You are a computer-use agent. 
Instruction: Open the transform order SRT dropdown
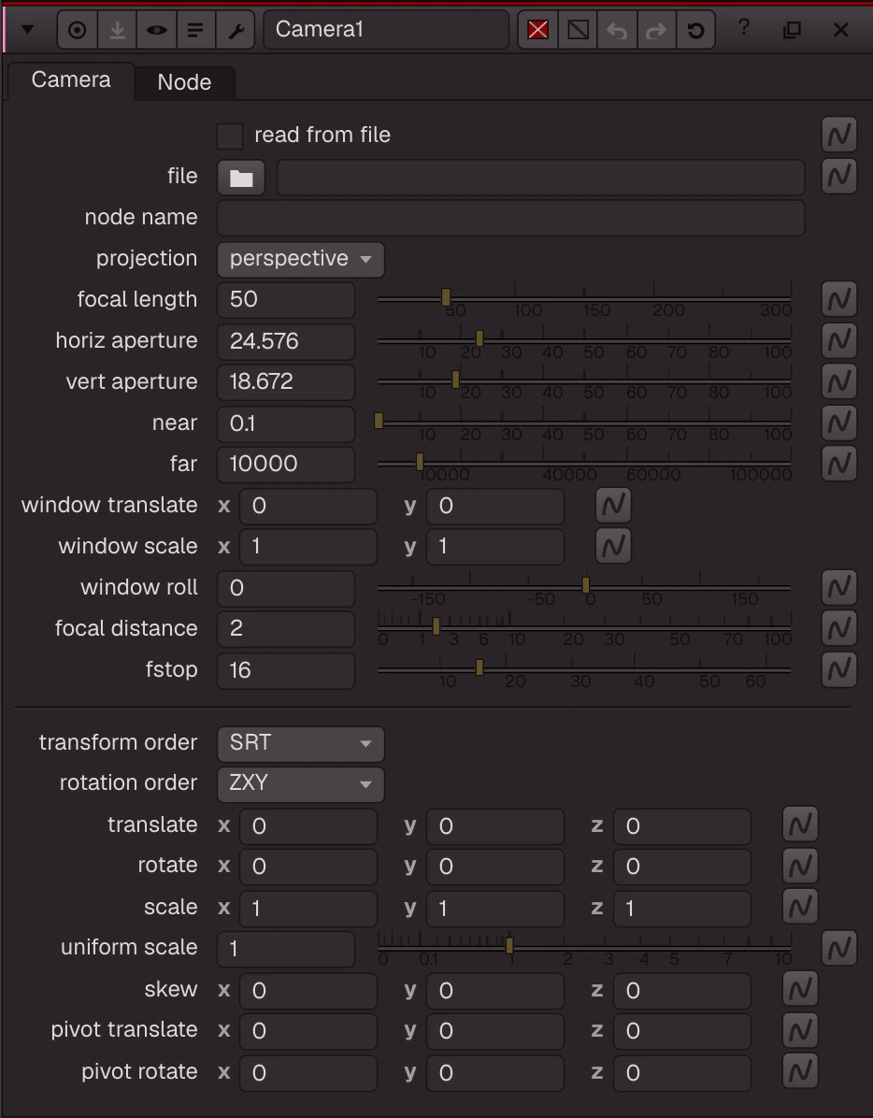[301, 743]
